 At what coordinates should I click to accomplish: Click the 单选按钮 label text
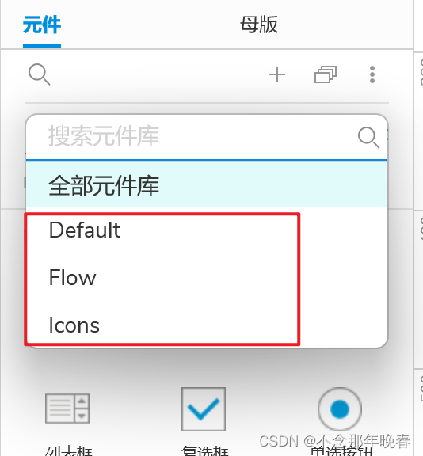pyautogui.click(x=341, y=450)
